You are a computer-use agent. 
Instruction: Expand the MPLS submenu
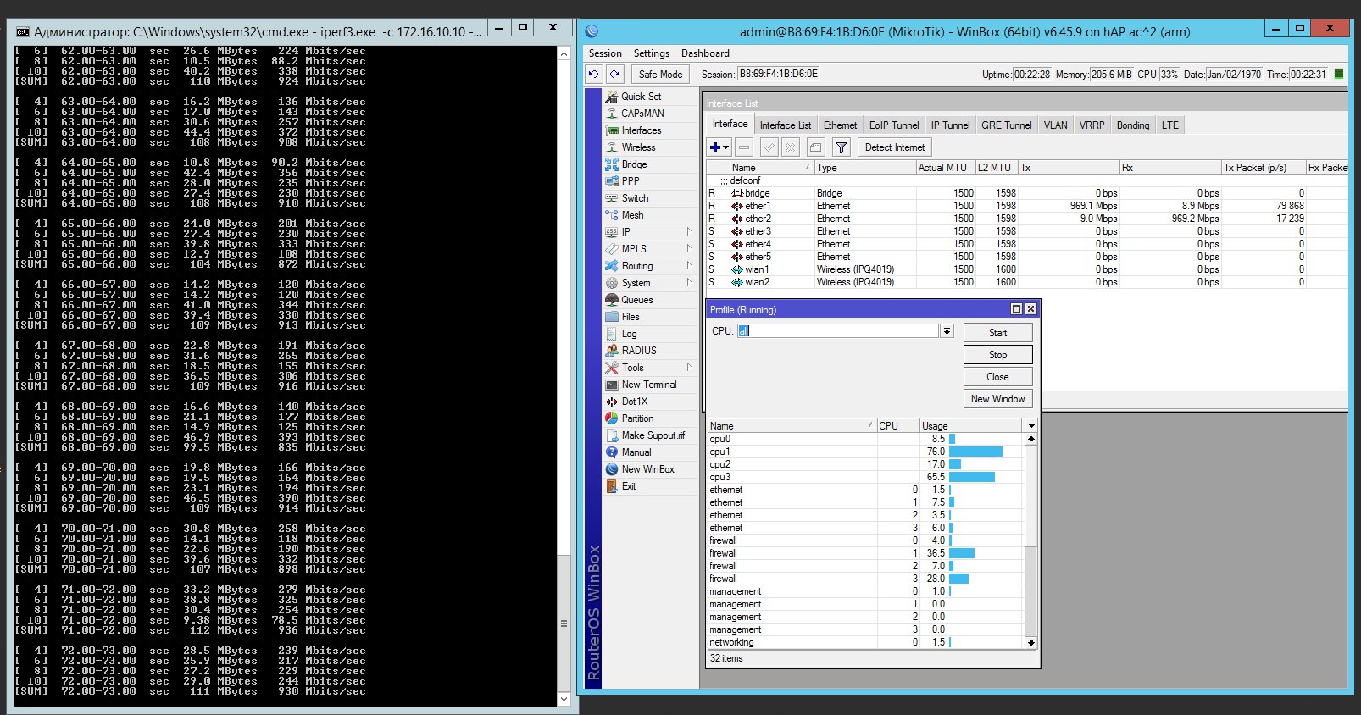pyautogui.click(x=689, y=248)
